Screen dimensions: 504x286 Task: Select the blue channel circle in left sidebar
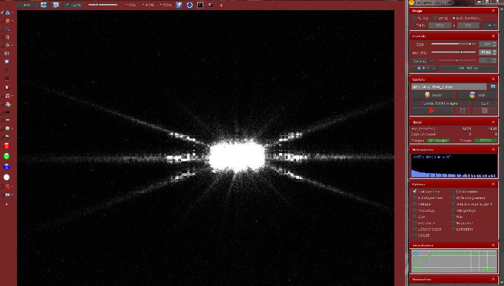6,167
